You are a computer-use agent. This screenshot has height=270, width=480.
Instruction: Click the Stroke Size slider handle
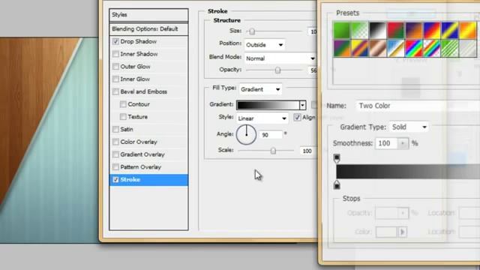252,31
